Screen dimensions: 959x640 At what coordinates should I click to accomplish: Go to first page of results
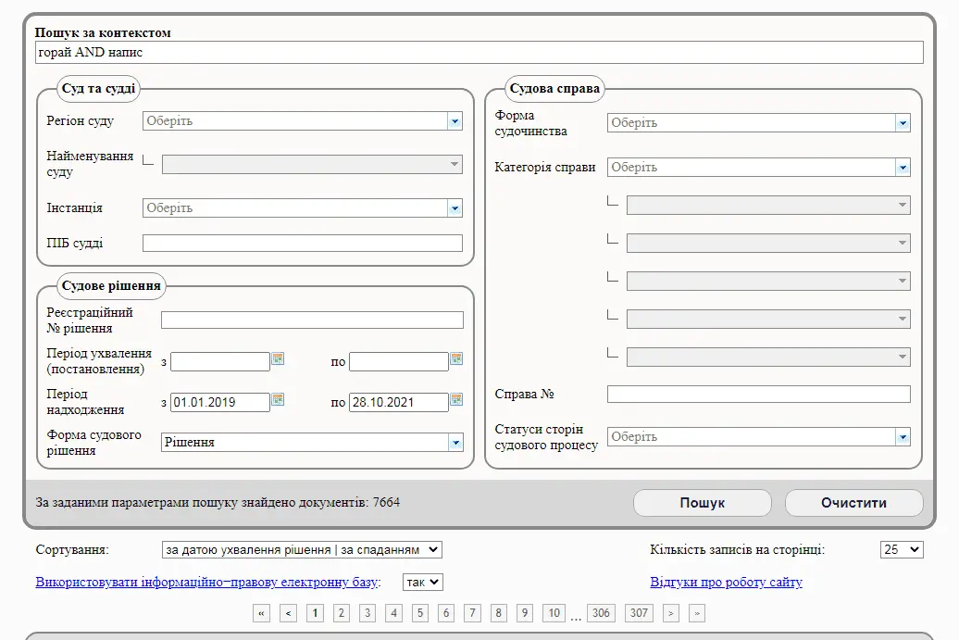click(x=261, y=613)
